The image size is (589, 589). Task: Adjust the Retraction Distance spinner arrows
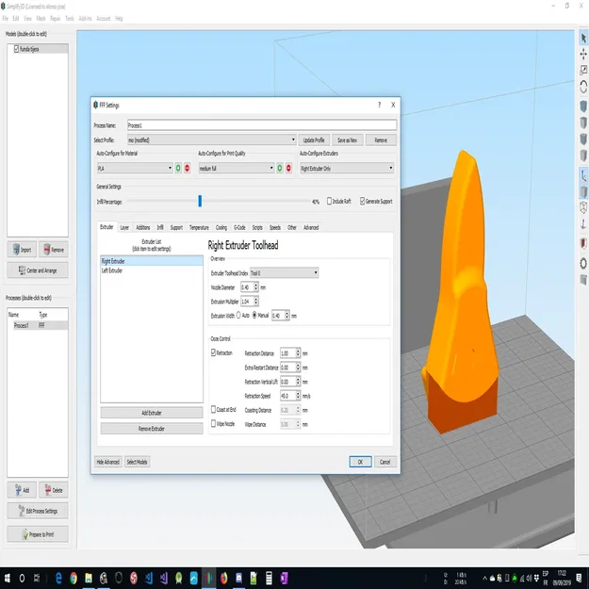click(298, 353)
